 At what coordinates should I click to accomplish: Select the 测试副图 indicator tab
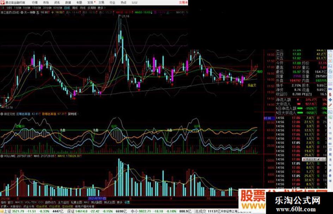97,202
